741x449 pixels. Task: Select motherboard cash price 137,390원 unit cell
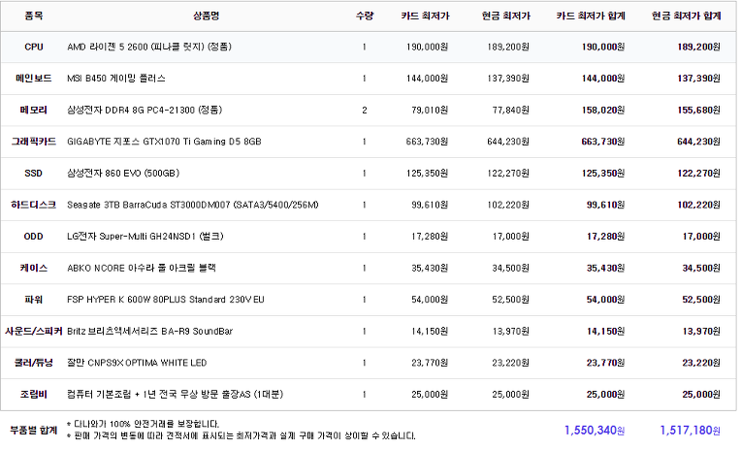[508, 79]
